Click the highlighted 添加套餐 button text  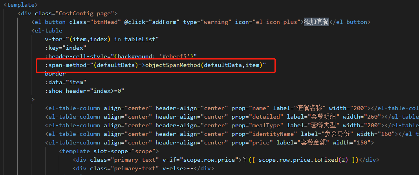coord(317,22)
